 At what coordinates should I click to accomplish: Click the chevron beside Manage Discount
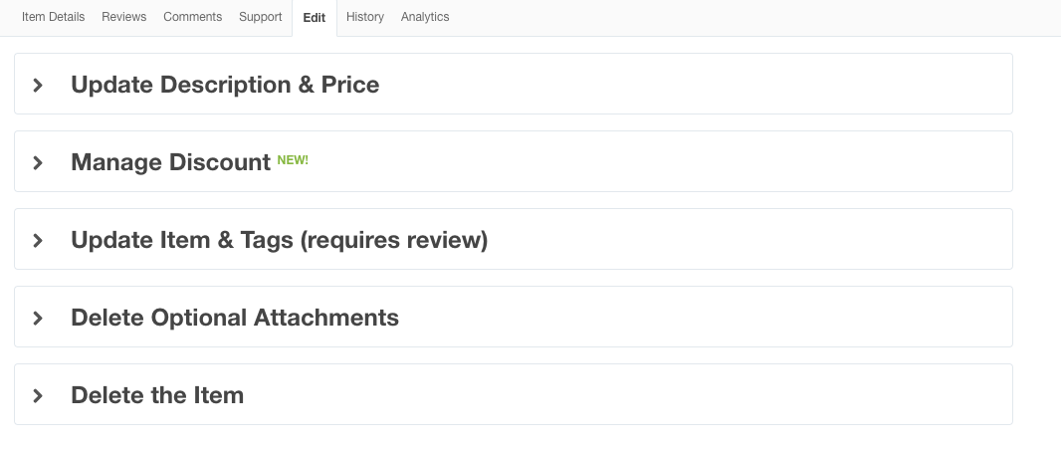pyautogui.click(x=38, y=162)
